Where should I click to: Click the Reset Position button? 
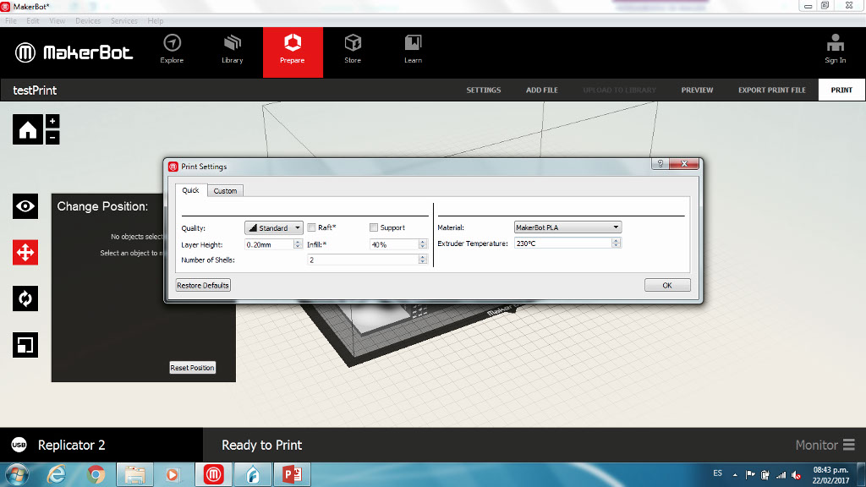pos(192,368)
